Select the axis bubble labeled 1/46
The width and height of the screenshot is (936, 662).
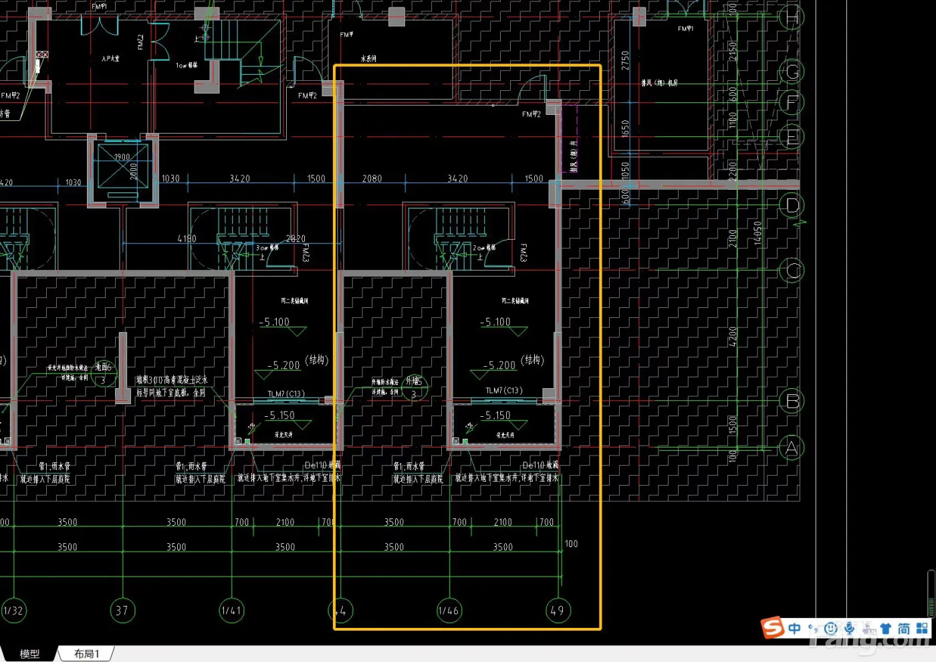tap(449, 611)
